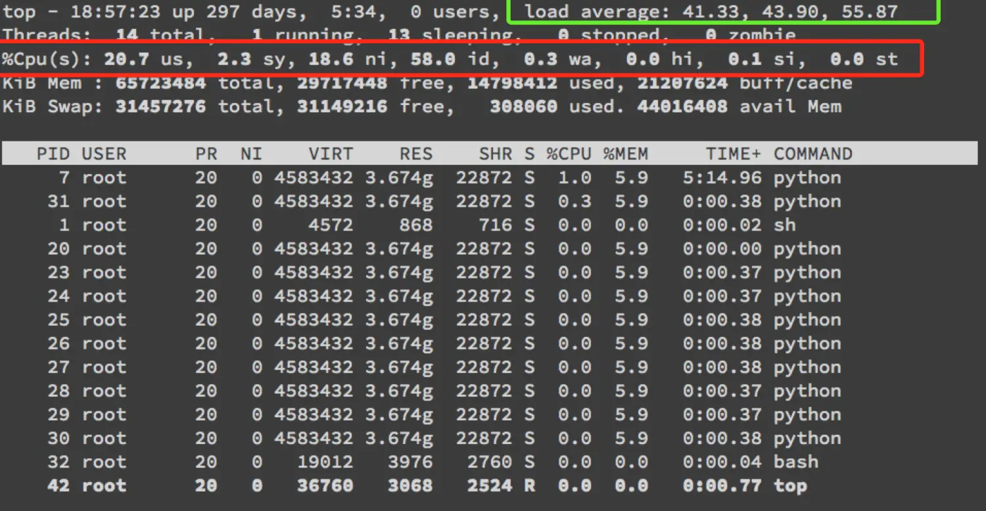Click the %CPU column header
986x511 pixels.
click(x=569, y=154)
